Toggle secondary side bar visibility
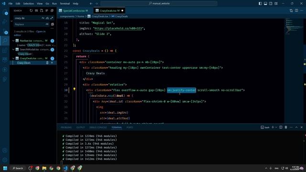This screenshot has width=306, height=172. point(271,3)
